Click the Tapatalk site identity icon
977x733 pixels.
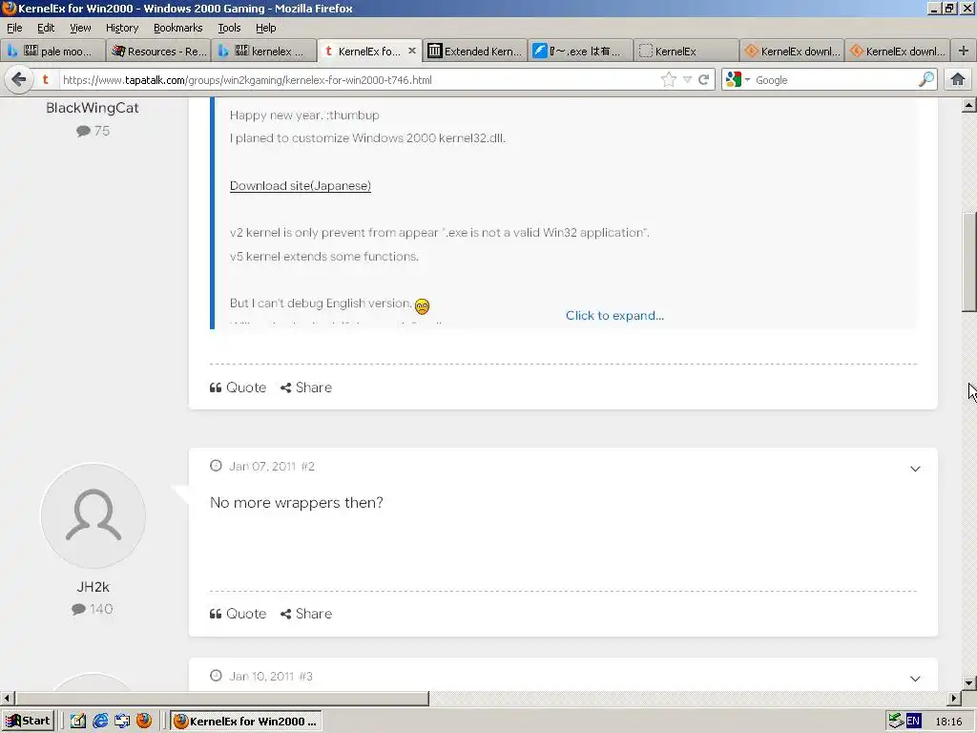coord(46,80)
